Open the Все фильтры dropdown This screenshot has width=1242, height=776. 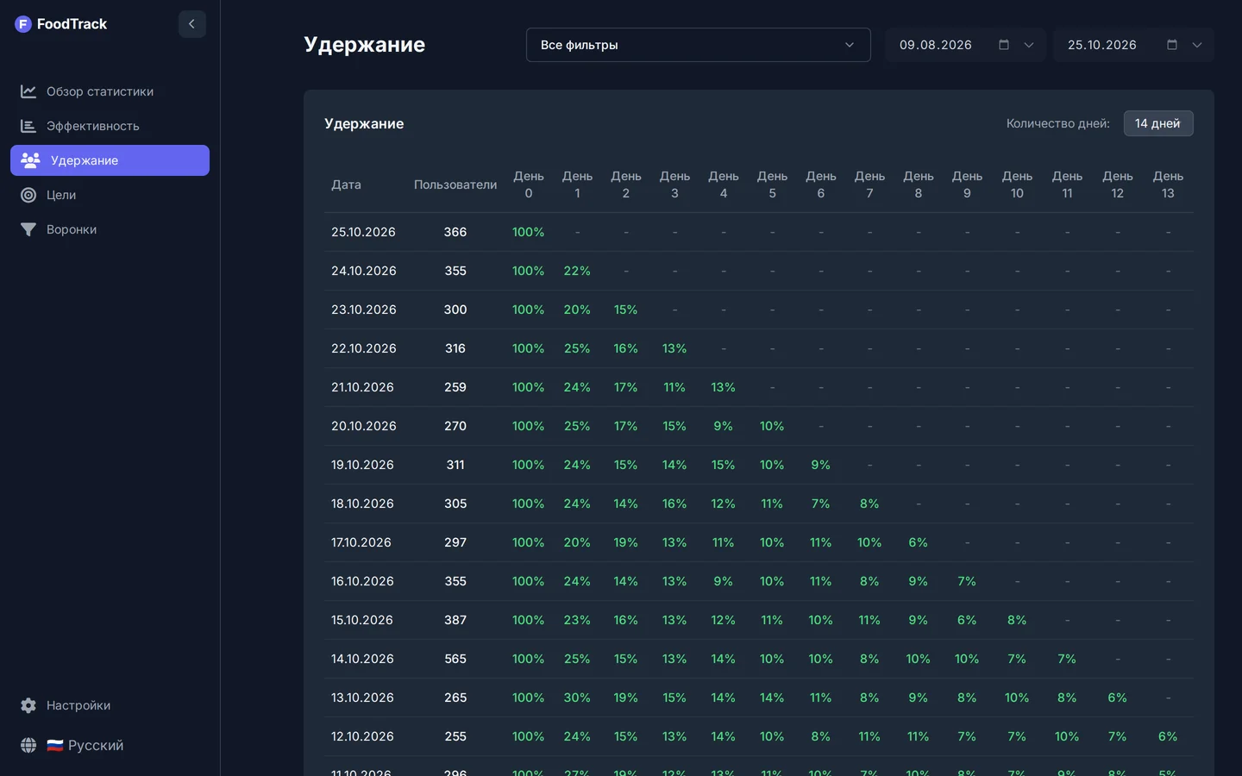(699, 45)
